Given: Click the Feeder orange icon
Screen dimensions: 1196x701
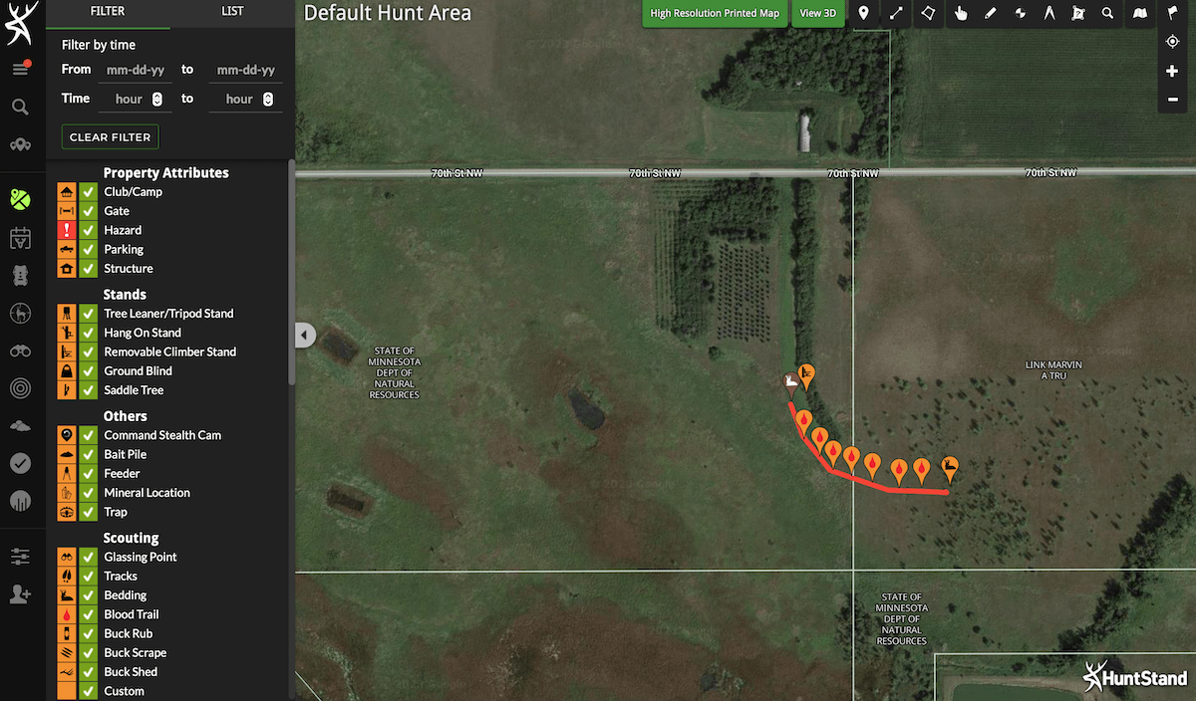Looking at the screenshot, I should 66,474.
